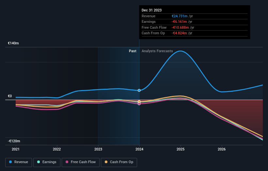The height and width of the screenshot is (171, 268).
Task: Click the Dec 31 2023 tooltip date
Action: (151, 10)
